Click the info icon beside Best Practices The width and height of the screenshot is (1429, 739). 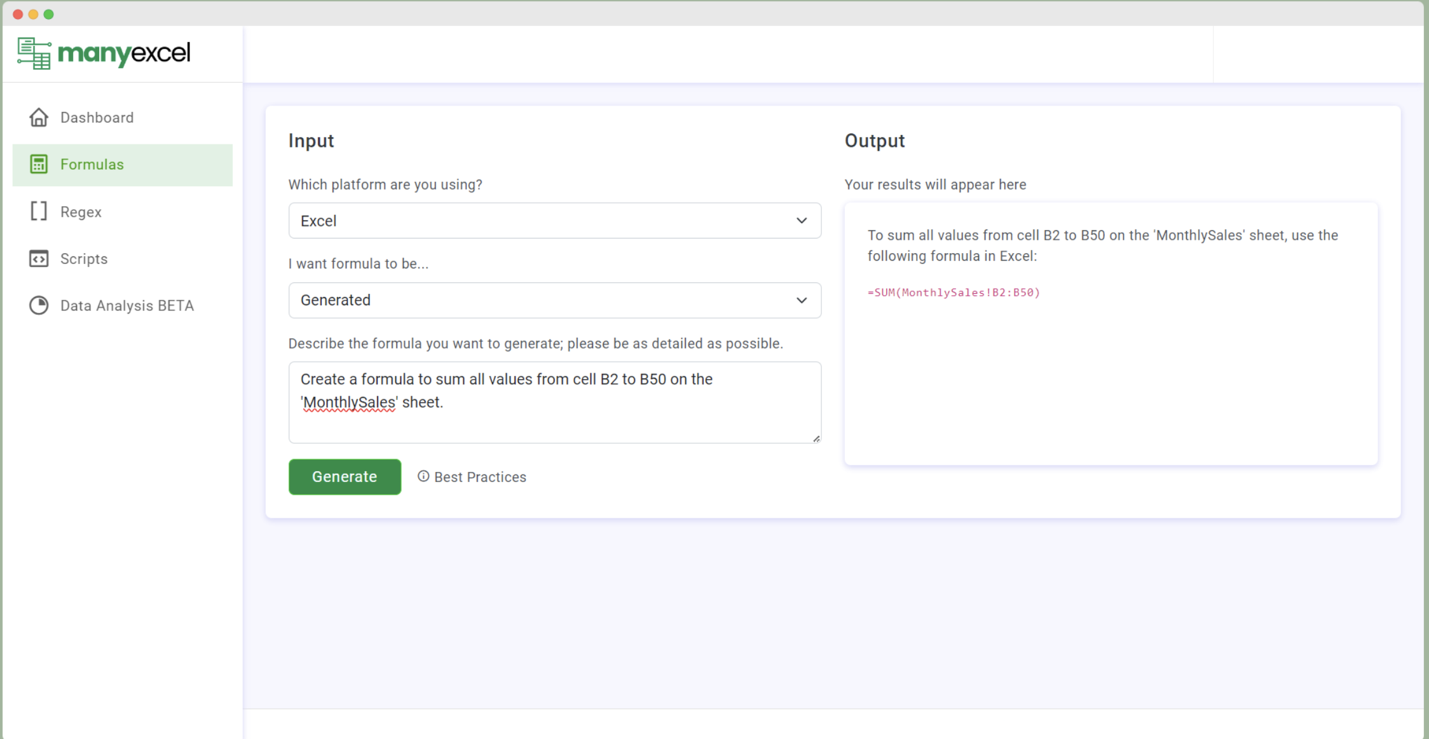point(423,476)
